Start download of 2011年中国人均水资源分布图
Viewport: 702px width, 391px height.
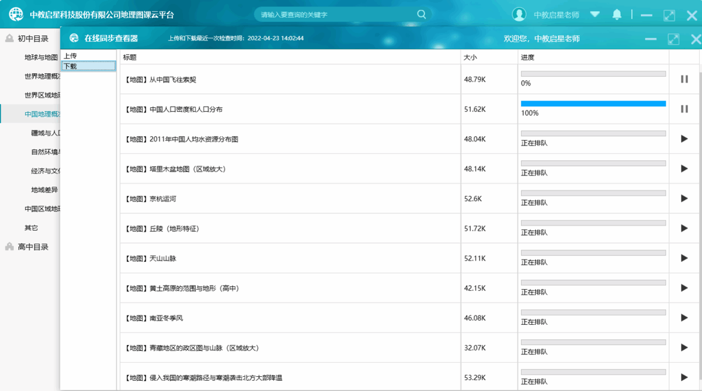684,139
